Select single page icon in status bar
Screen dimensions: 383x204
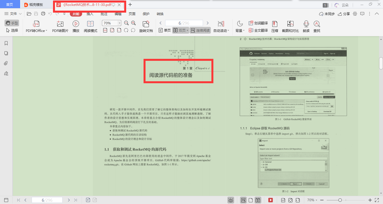click(251, 200)
